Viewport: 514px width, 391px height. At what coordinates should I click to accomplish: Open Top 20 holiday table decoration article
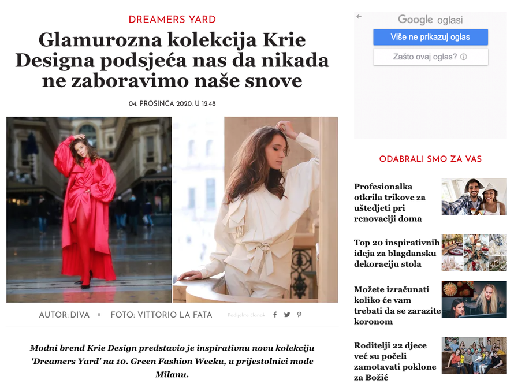pyautogui.click(x=397, y=254)
